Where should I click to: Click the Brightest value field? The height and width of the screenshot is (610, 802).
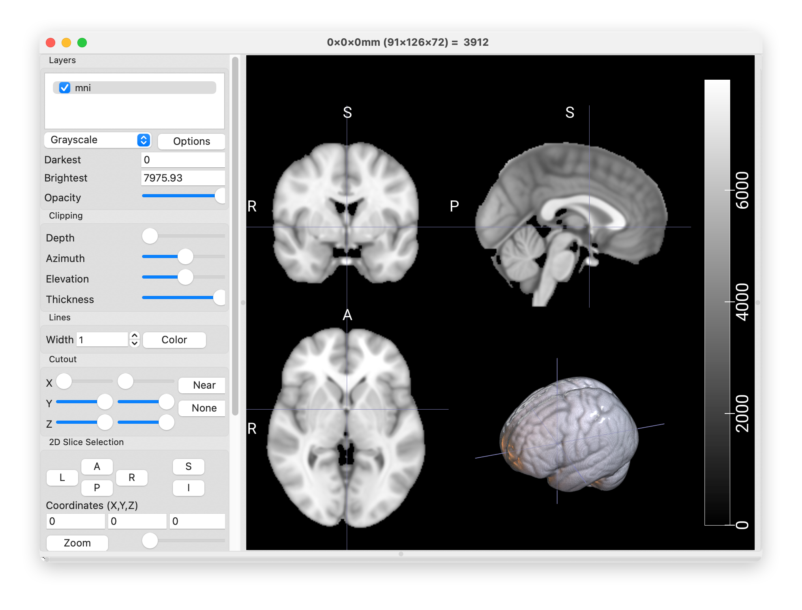(183, 178)
